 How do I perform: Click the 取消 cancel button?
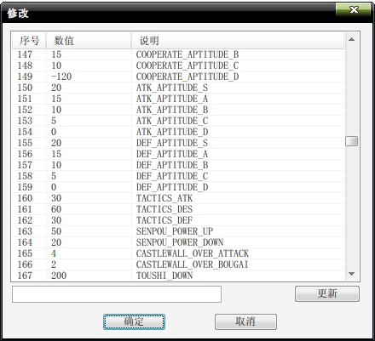245,321
